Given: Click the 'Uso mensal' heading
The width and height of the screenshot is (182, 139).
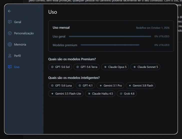Looking at the screenshot, I should pyautogui.click(x=61, y=28).
